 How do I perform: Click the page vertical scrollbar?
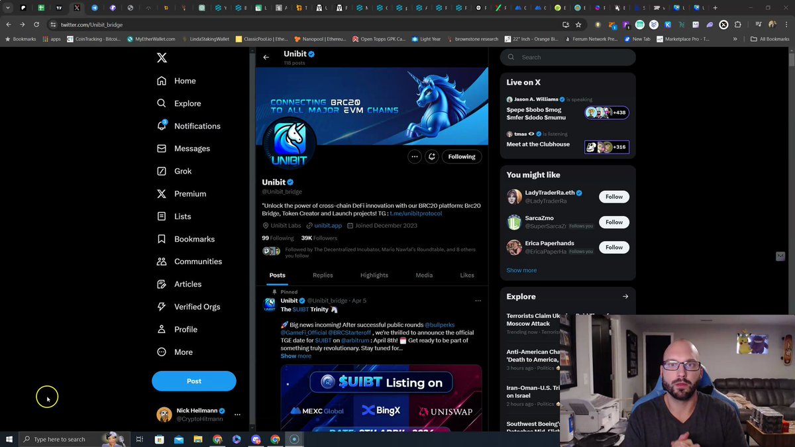click(x=792, y=58)
